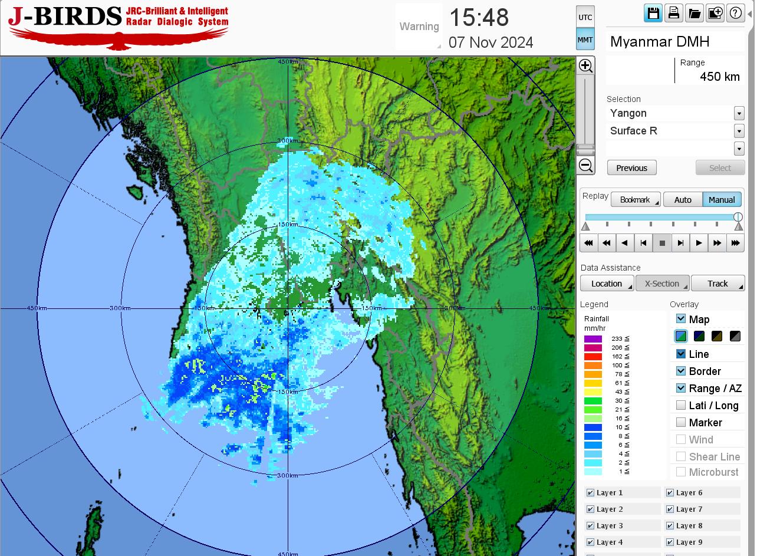
Task: Click the left triangle replay range marker
Action: 585,226
